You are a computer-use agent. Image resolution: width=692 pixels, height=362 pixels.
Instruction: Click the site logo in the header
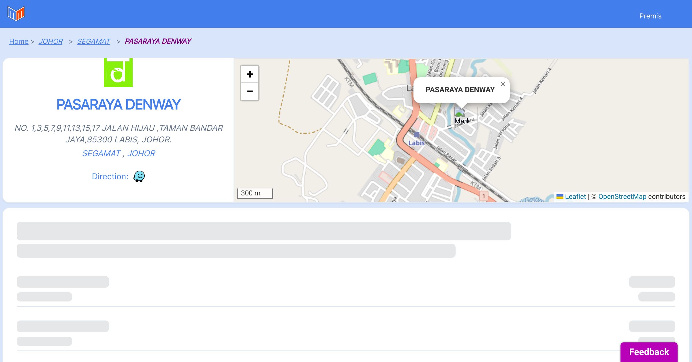pos(16,14)
